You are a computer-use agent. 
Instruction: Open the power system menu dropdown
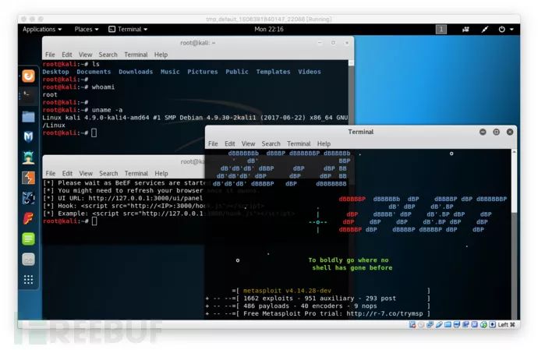(x=506, y=30)
